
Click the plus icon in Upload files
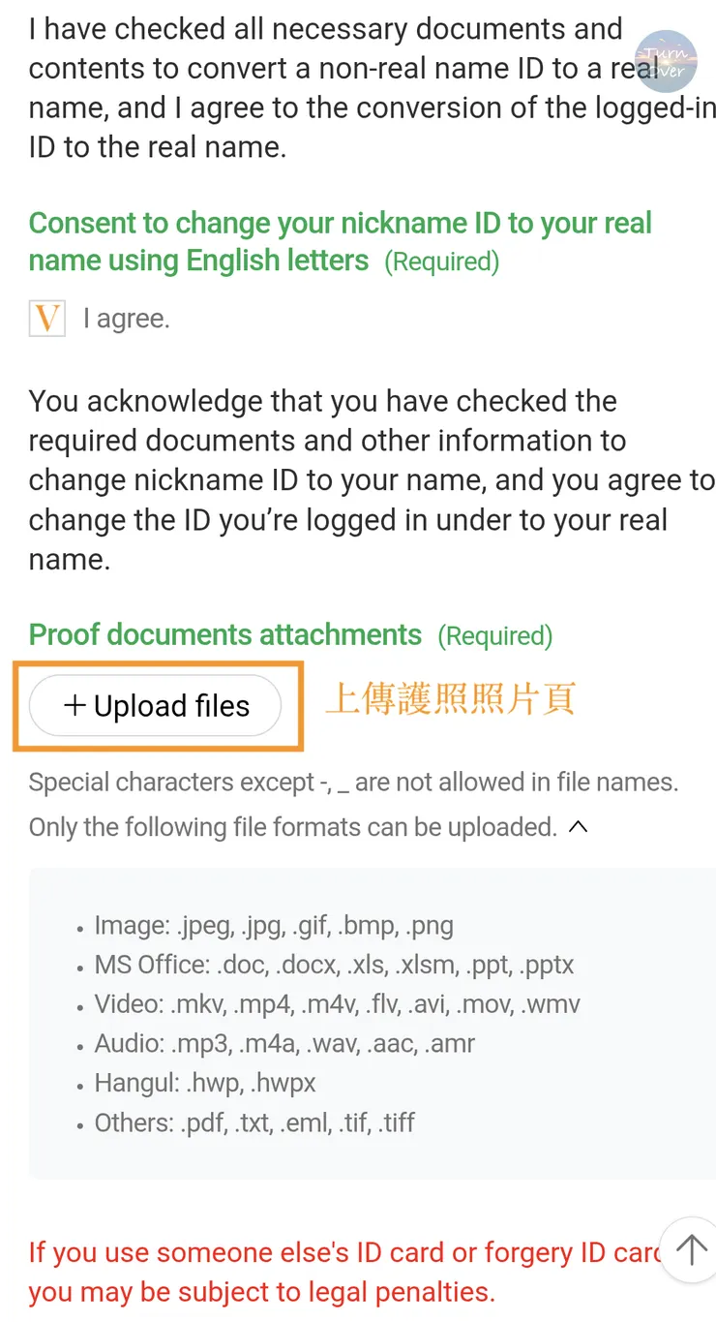75,706
